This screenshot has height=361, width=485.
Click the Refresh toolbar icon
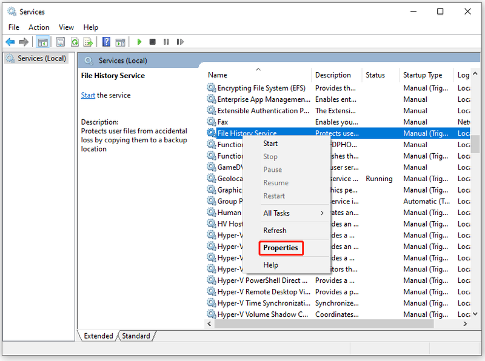[75, 42]
